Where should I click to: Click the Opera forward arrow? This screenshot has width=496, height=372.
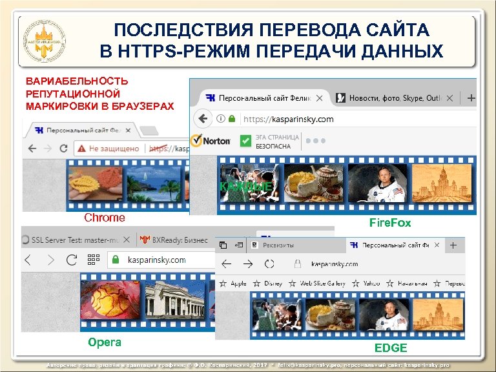tap(50, 260)
